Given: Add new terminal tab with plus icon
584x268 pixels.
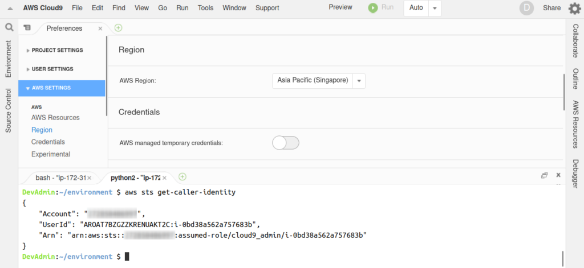Looking at the screenshot, I should pyautogui.click(x=182, y=177).
